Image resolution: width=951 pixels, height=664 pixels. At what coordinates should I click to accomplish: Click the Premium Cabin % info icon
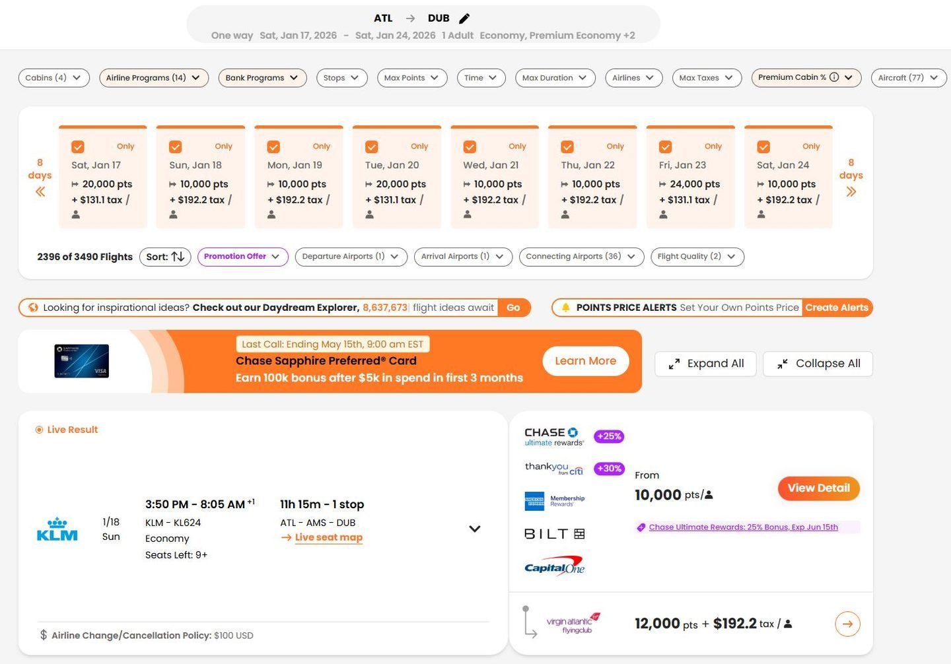point(834,77)
